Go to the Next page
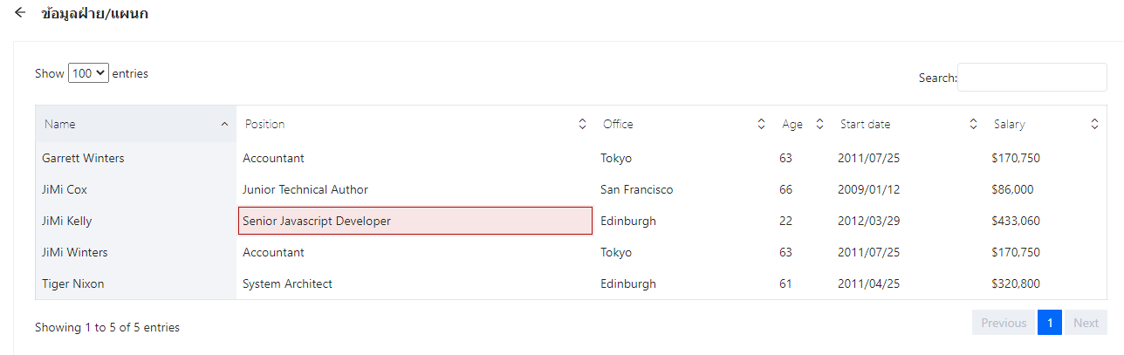The image size is (1124, 355). point(1086,323)
